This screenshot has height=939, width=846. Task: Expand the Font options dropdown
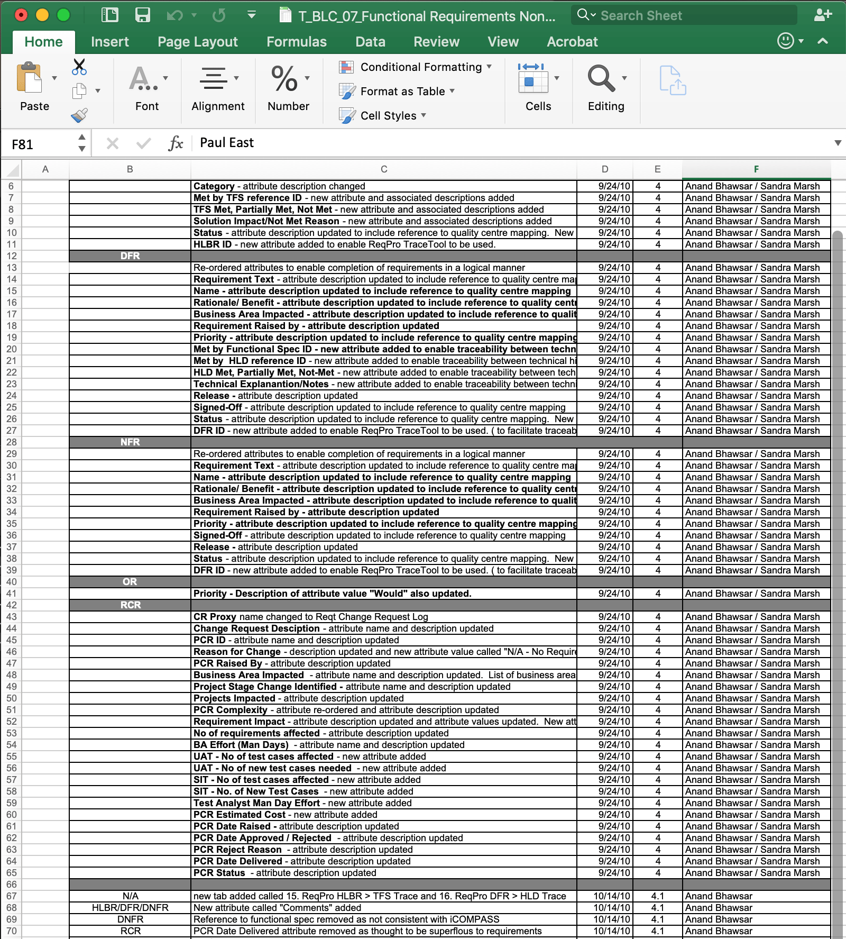point(165,77)
